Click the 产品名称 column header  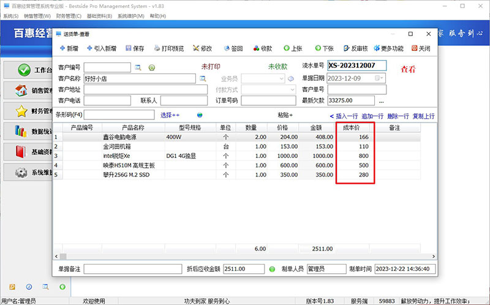coord(133,127)
